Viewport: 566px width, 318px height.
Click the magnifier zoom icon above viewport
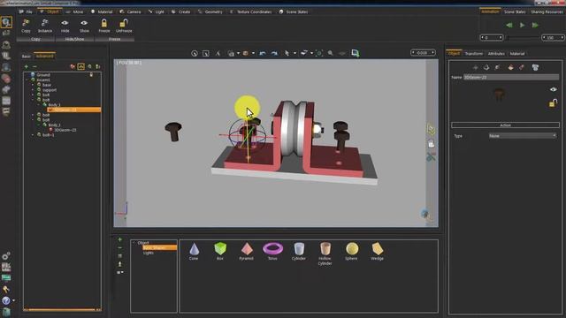[330, 53]
